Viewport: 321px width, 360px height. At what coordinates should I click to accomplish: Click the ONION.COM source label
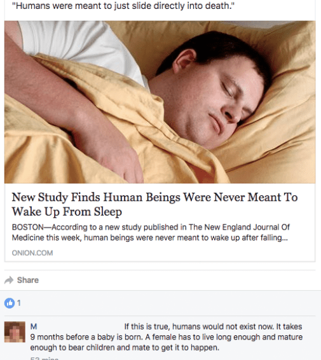(32, 253)
